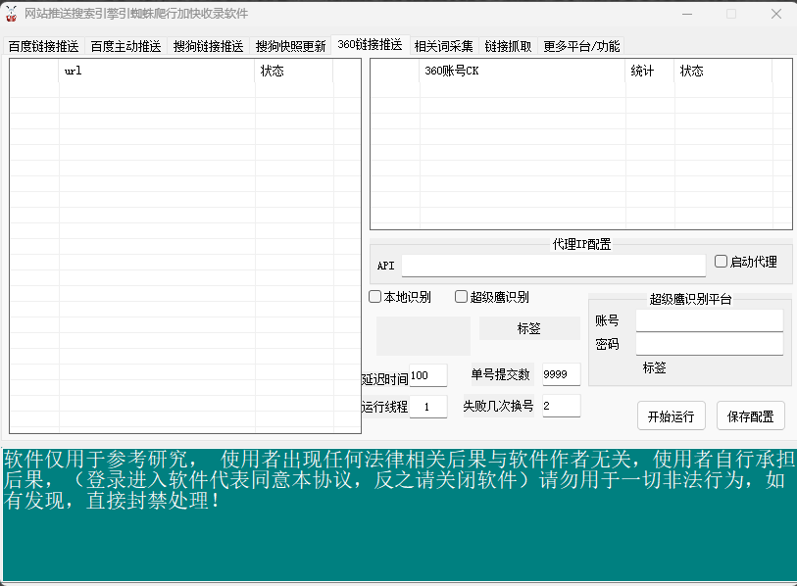Check the 超级鹰识别 option

[462, 297]
